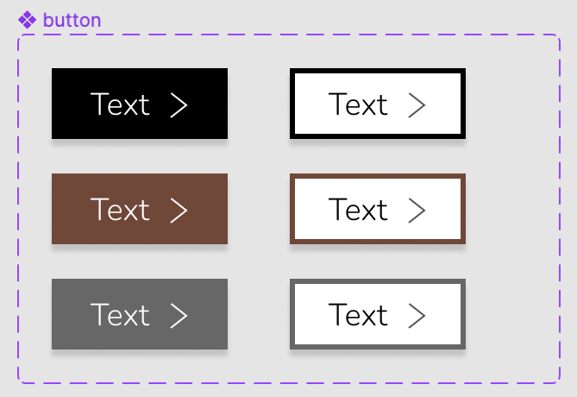Image resolution: width=577 pixels, height=397 pixels.
Task: Click the purple component icon beside button label
Action: pos(28,20)
